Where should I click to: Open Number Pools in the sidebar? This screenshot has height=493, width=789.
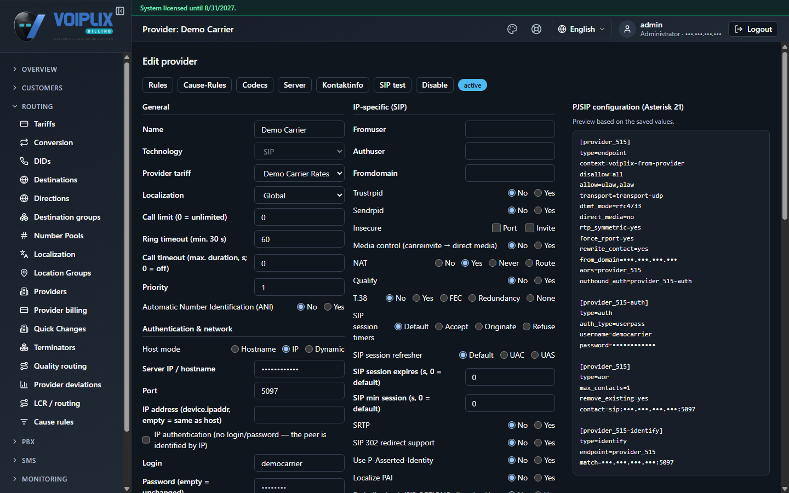59,236
